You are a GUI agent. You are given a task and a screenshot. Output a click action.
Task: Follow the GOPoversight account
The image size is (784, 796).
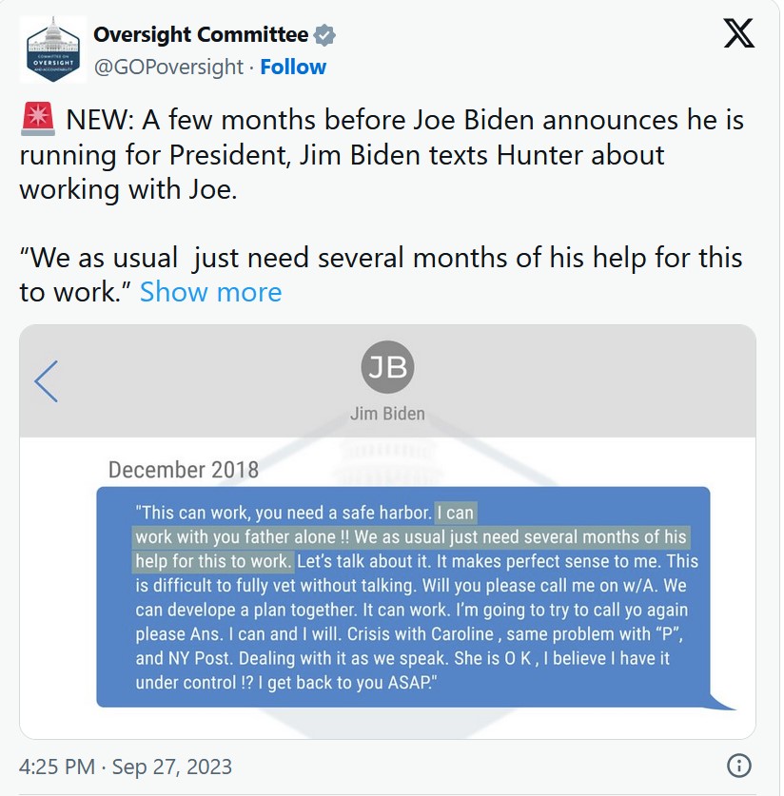tap(293, 67)
